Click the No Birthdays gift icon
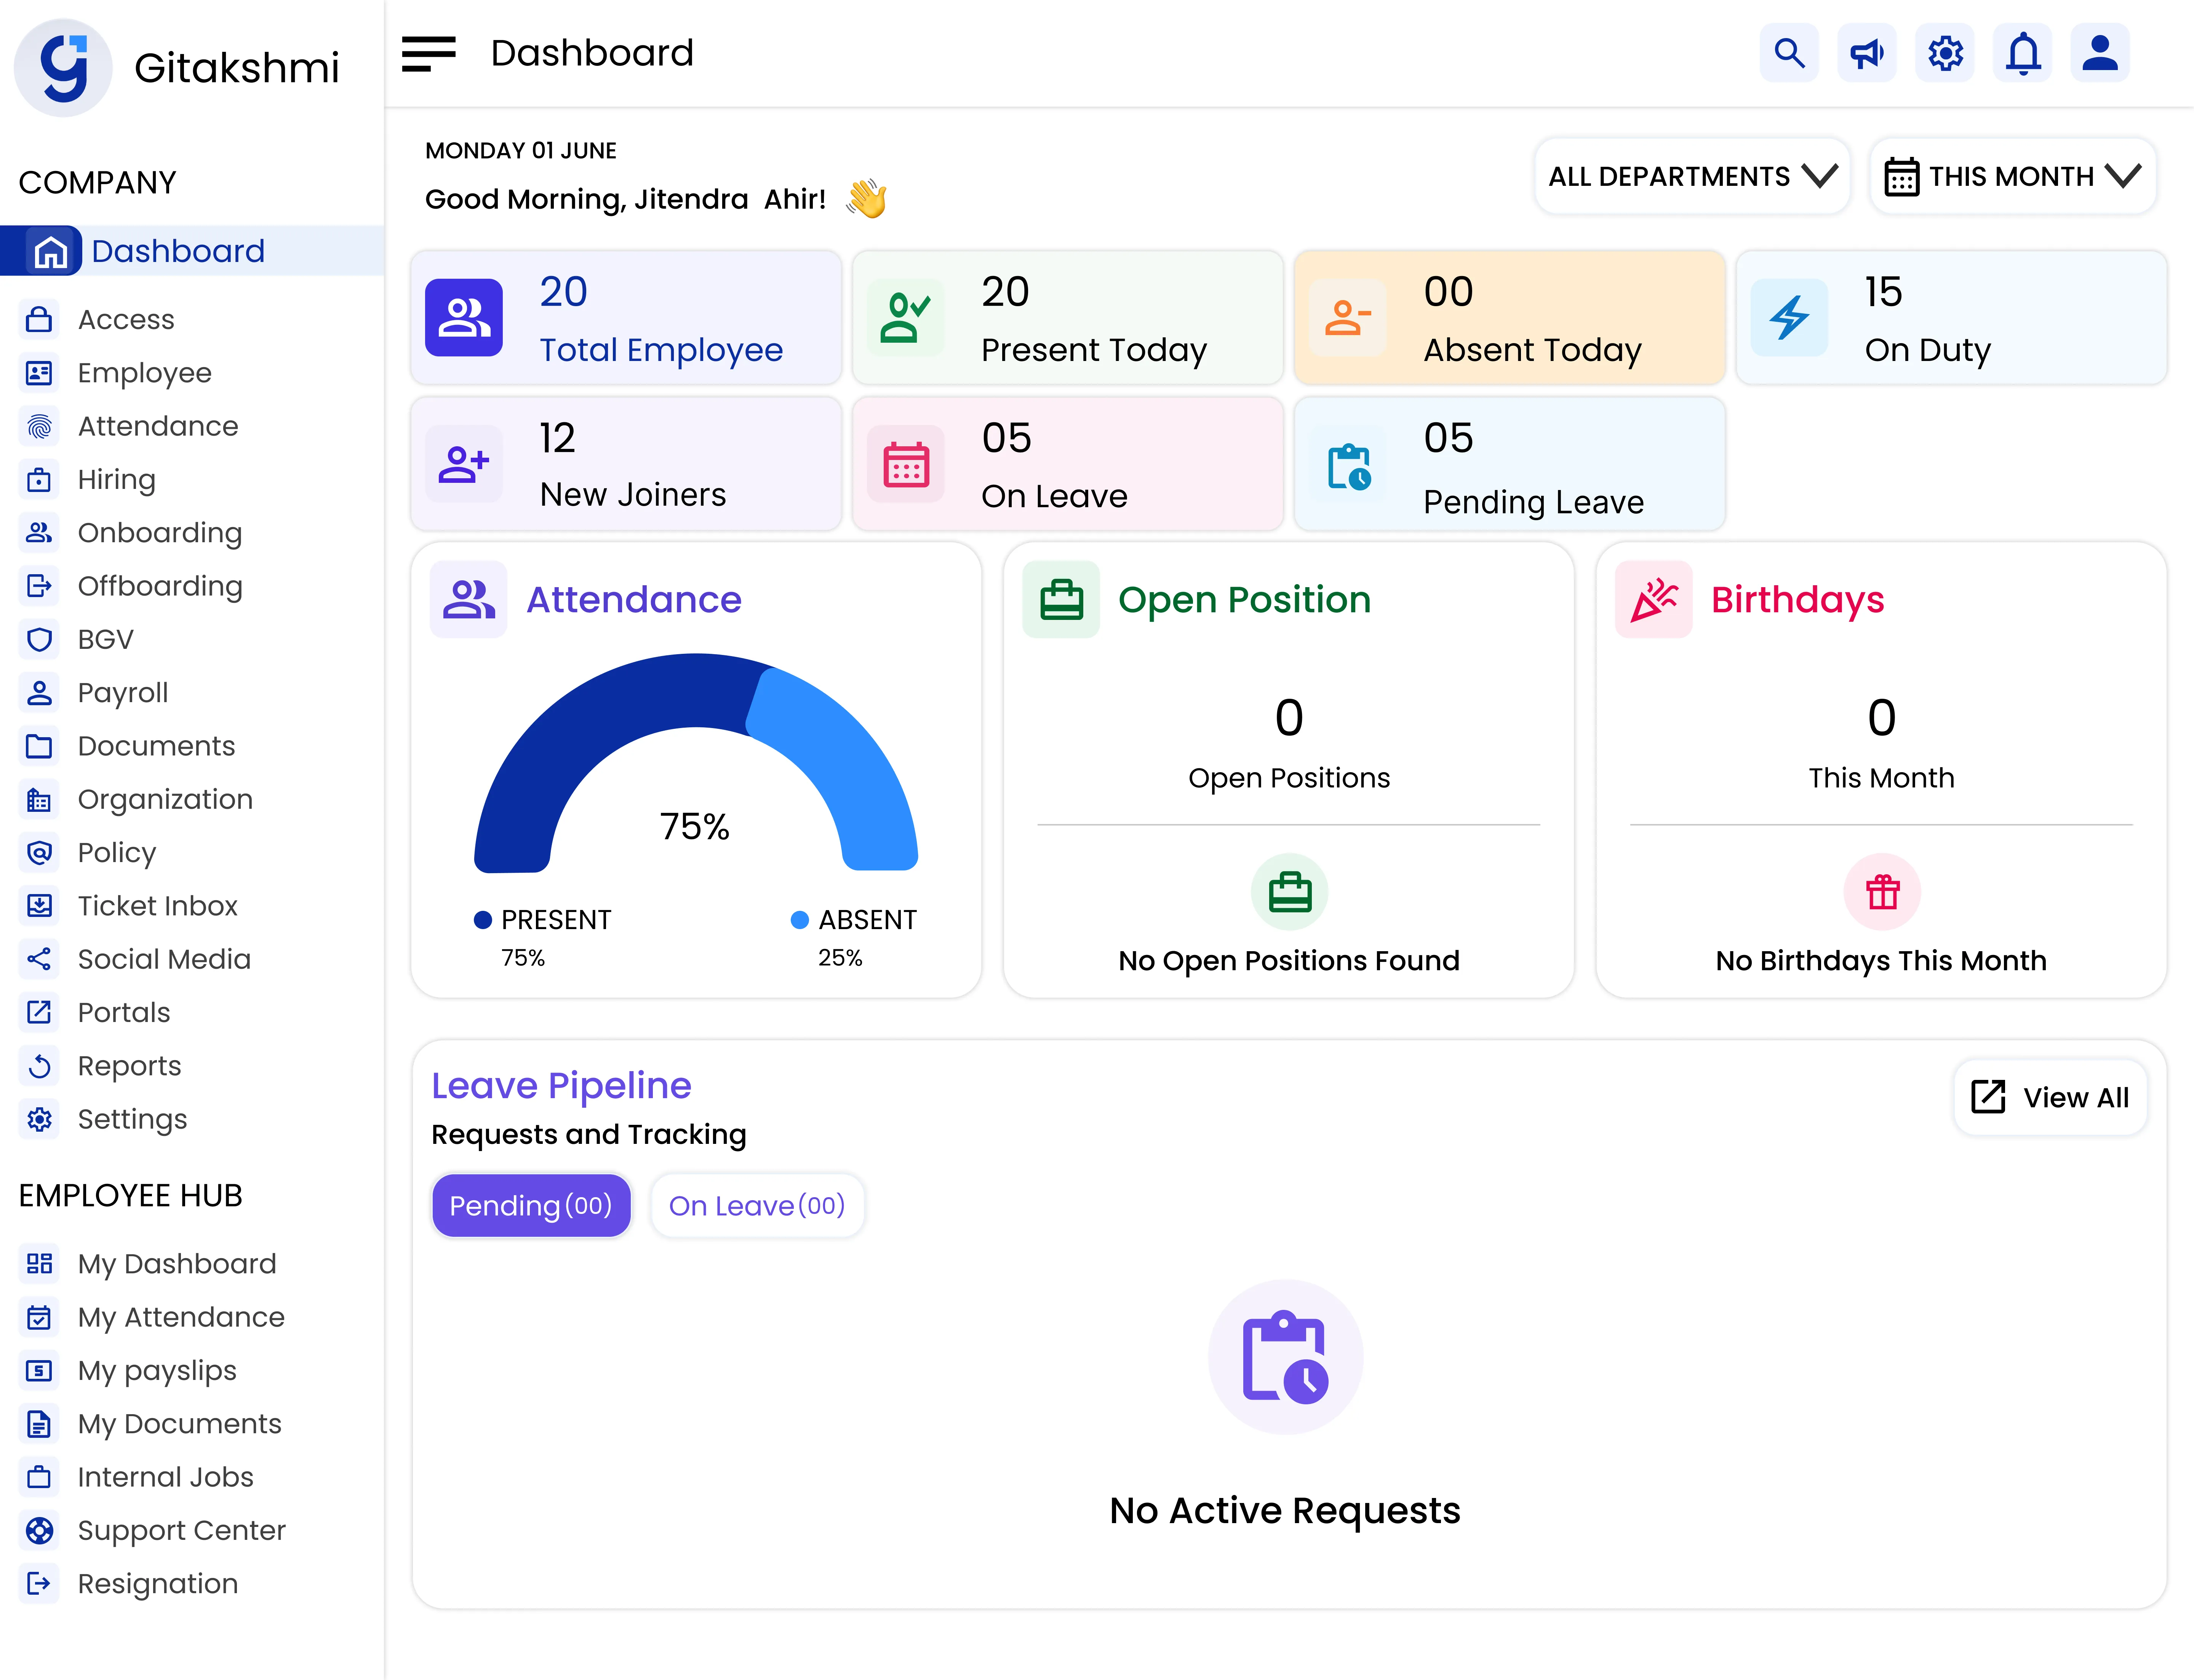 click(1882, 892)
